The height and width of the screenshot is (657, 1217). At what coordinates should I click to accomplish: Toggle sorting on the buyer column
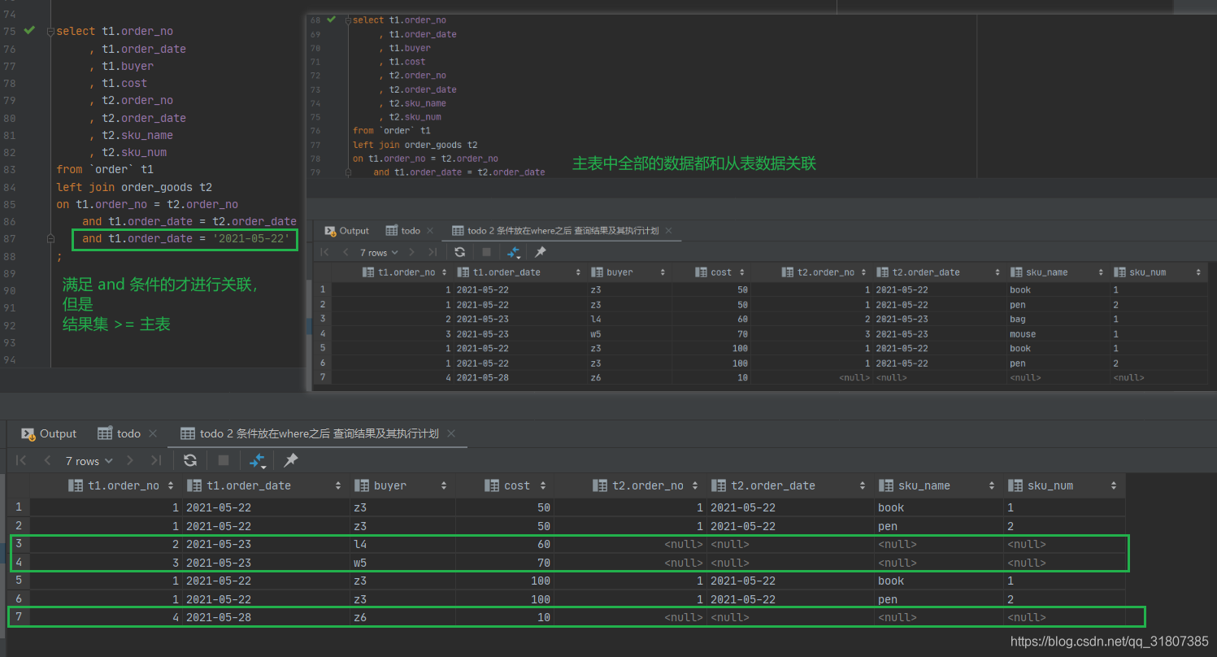click(444, 485)
